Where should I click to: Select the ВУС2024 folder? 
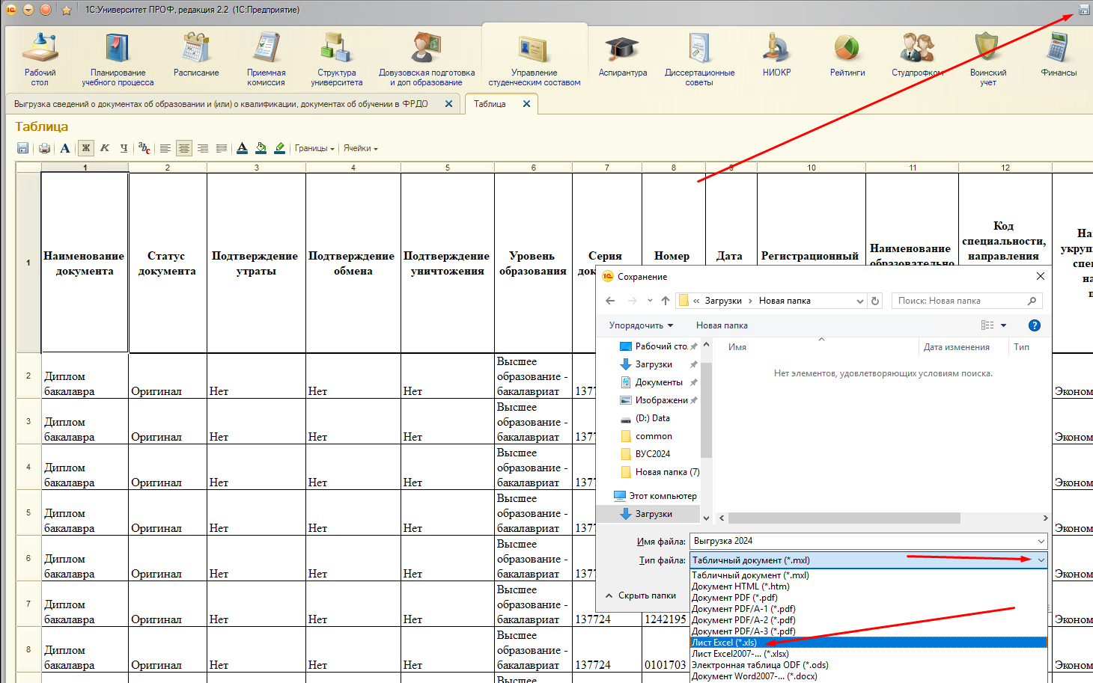651,454
